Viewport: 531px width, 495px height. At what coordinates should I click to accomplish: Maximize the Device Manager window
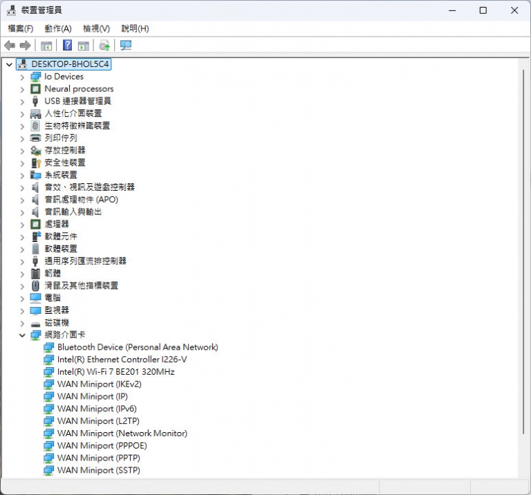coord(483,10)
